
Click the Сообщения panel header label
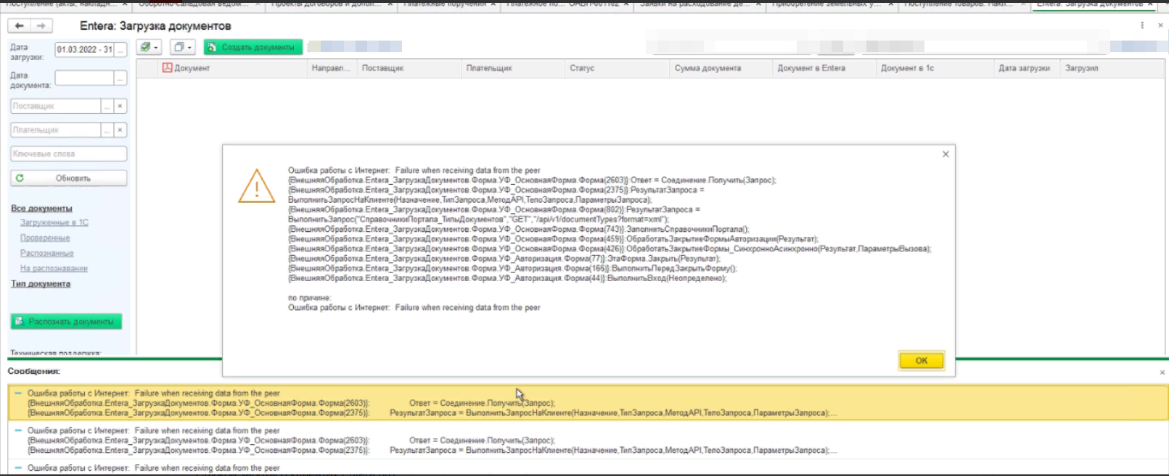tap(34, 371)
